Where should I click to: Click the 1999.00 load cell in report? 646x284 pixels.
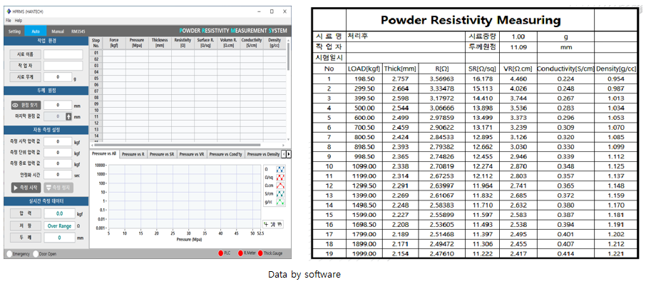pyautogui.click(x=364, y=253)
